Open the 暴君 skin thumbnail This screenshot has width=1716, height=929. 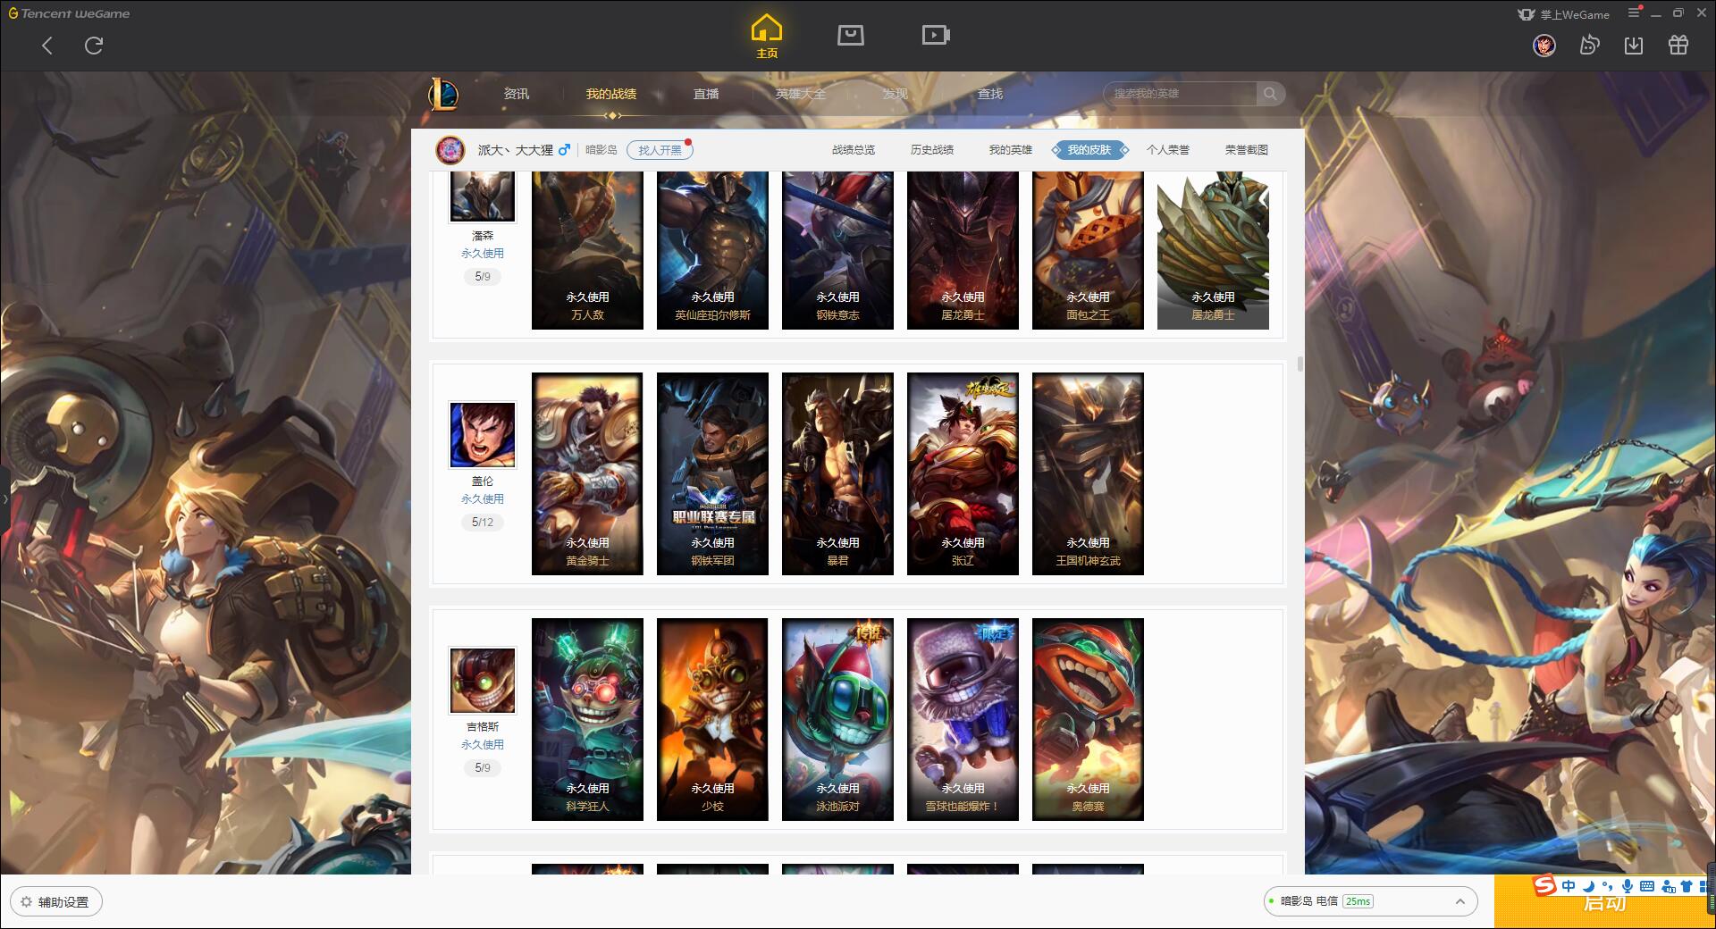(x=837, y=474)
